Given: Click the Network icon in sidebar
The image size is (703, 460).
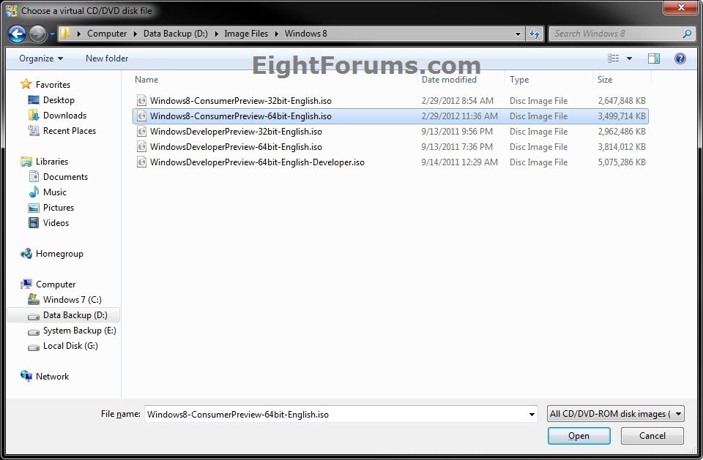Looking at the screenshot, I should point(26,376).
